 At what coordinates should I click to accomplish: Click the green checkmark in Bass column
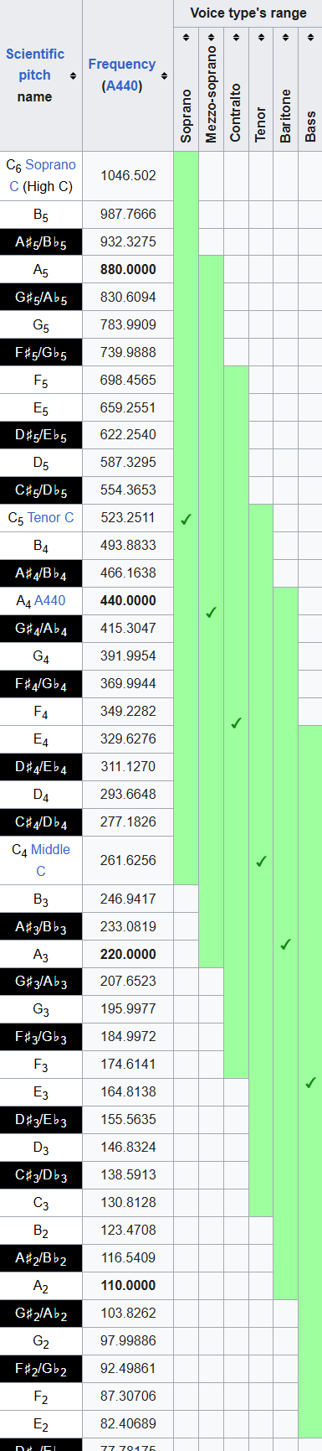click(x=310, y=1082)
